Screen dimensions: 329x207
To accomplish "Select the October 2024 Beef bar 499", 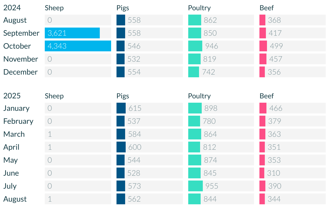I will coord(263,46).
